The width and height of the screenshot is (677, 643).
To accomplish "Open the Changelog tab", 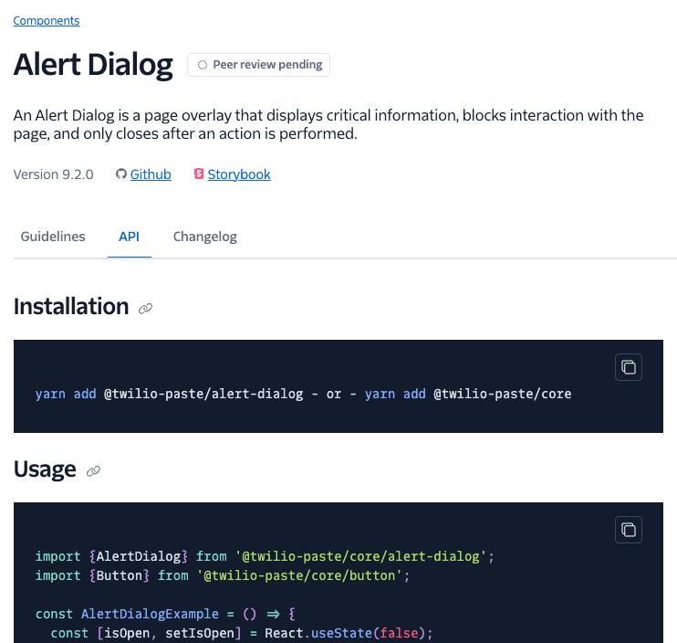I will tap(204, 237).
